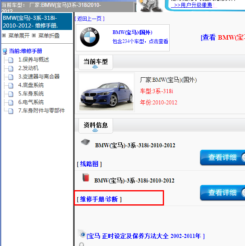The width and height of the screenshot is (245, 246).
Task: Click page icon next to 7.车身附件与零部件
Action: tap(11, 111)
